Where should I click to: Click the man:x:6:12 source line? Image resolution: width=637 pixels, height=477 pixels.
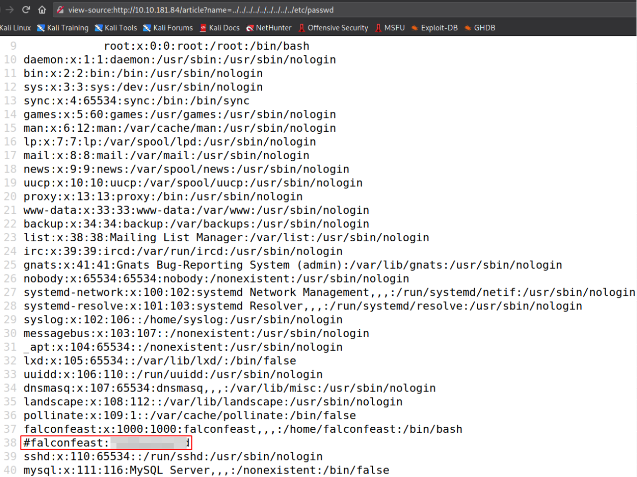point(180,128)
